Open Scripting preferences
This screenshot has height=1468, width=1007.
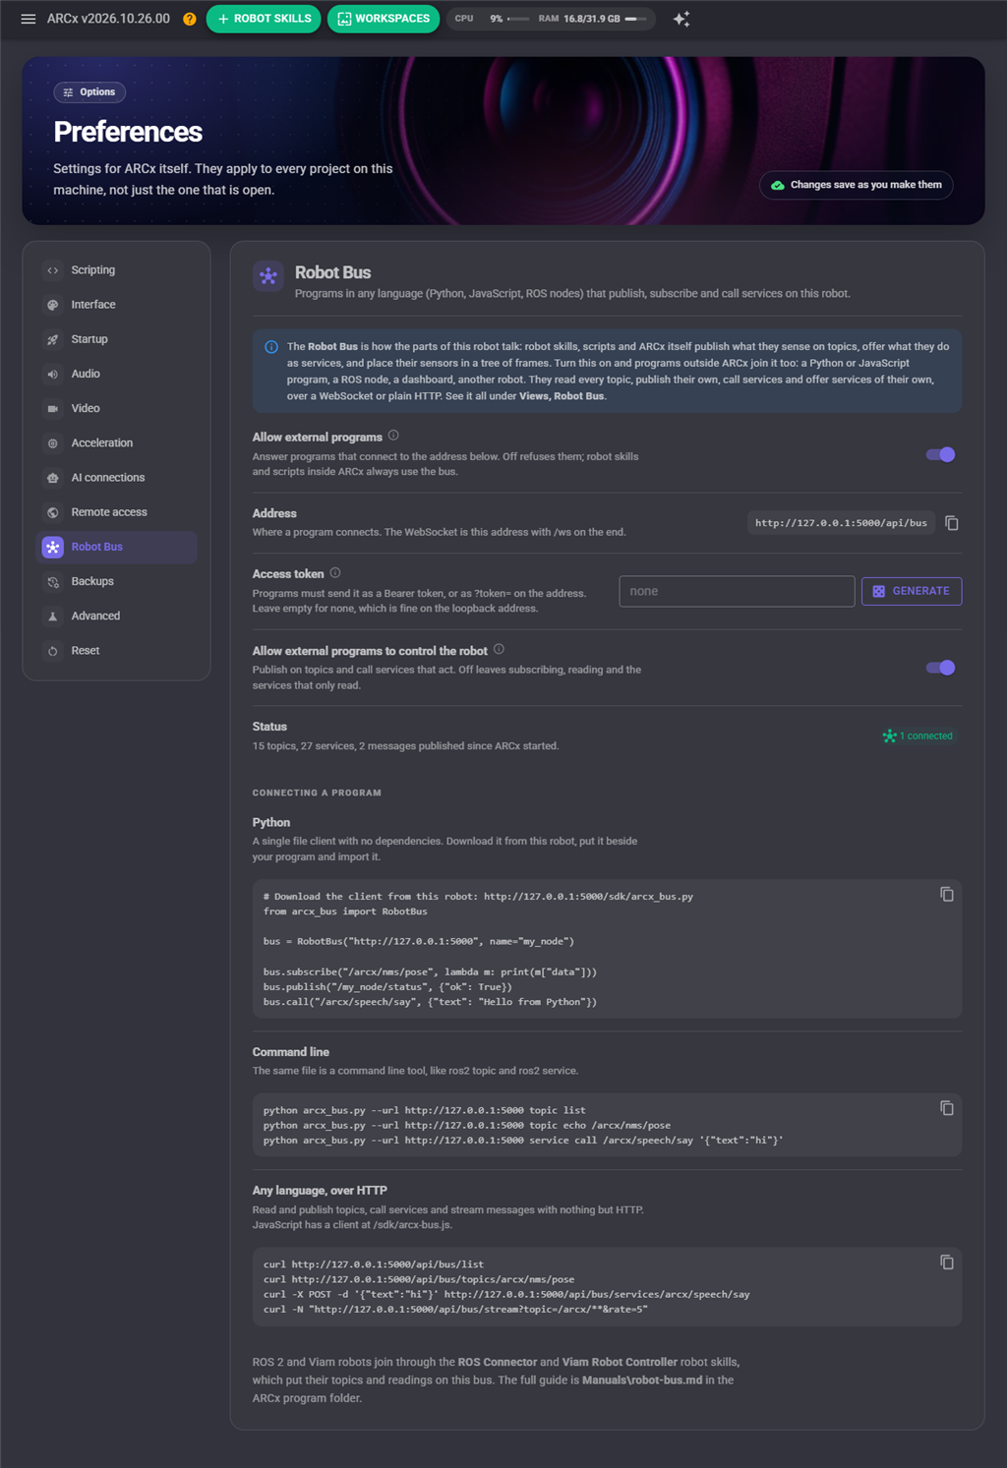[x=117, y=270]
